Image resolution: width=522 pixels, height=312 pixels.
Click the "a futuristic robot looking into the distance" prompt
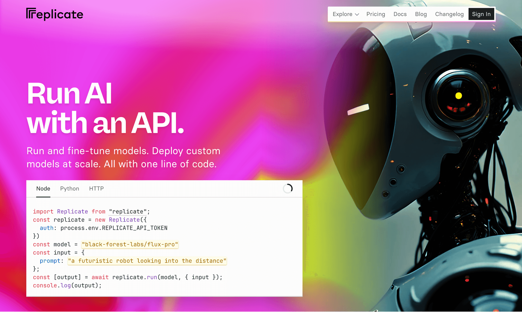click(147, 261)
